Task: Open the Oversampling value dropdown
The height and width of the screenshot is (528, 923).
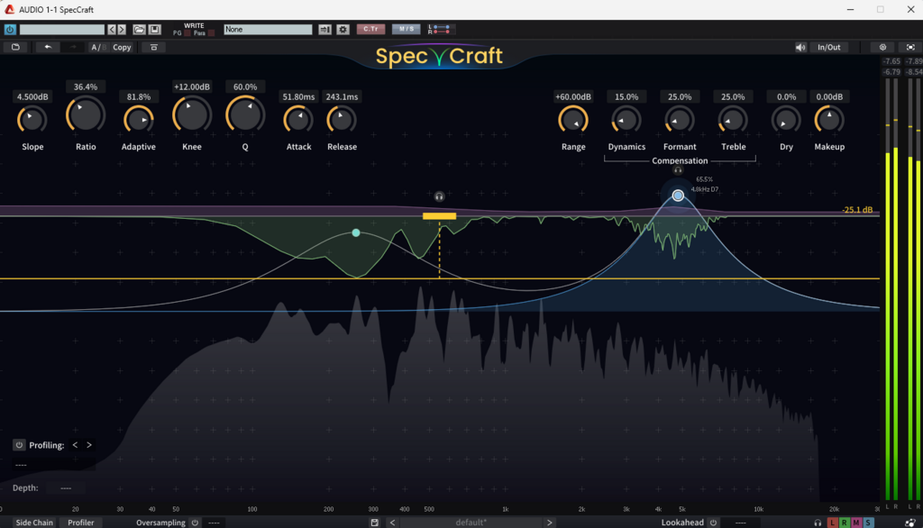Action: click(215, 522)
